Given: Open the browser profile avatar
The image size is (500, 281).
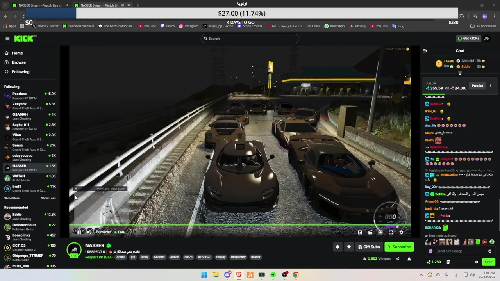Looking at the screenshot, I should [x=485, y=16].
